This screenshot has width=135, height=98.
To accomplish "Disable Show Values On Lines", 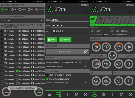I will tap(47, 79).
